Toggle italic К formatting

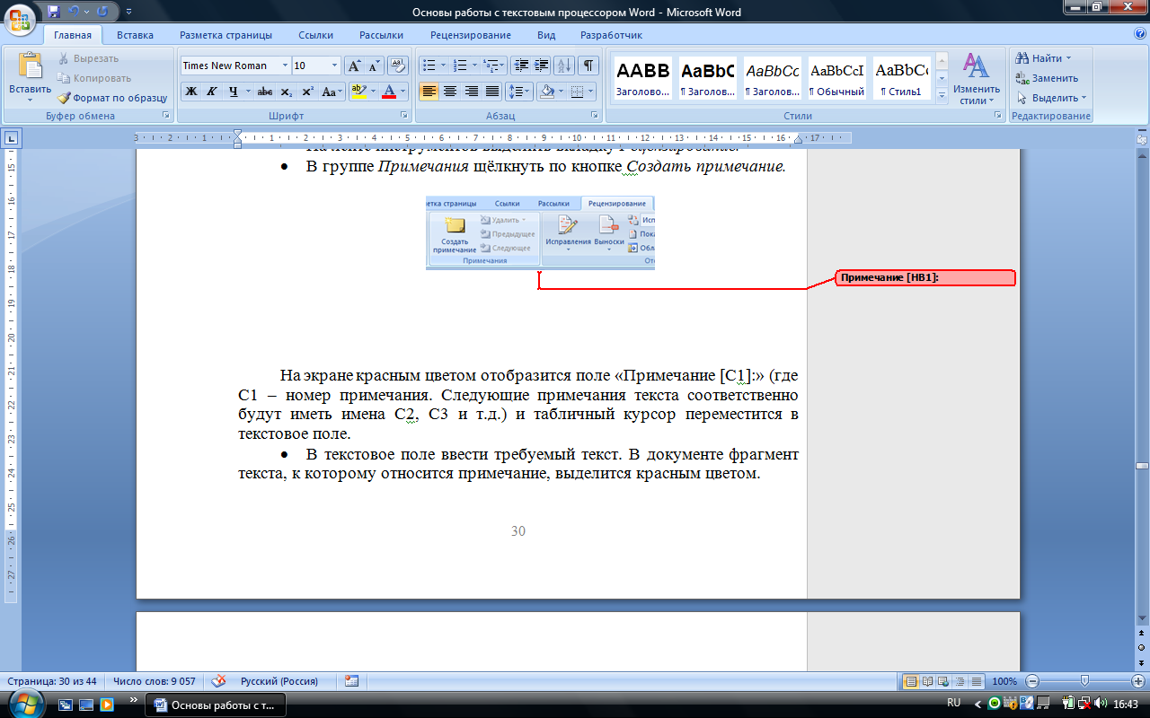click(212, 92)
